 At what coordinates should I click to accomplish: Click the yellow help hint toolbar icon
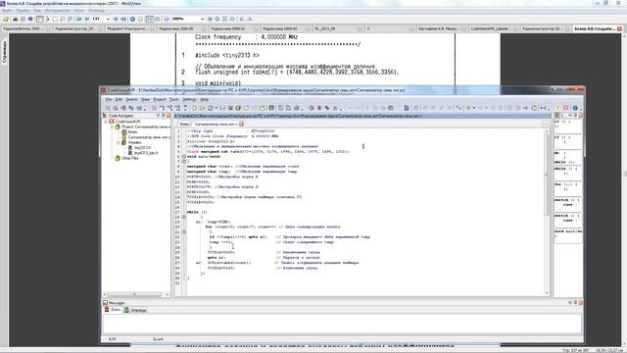click(557, 108)
